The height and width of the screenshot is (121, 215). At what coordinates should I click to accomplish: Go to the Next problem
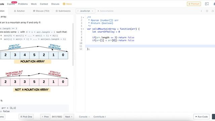click(x=69, y=117)
